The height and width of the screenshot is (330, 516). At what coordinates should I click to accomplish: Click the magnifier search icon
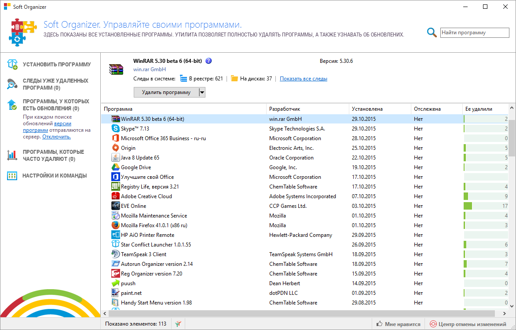pyautogui.click(x=432, y=33)
